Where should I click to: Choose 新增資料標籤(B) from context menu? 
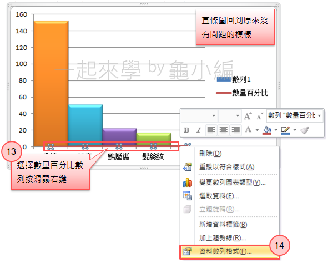click(x=229, y=225)
